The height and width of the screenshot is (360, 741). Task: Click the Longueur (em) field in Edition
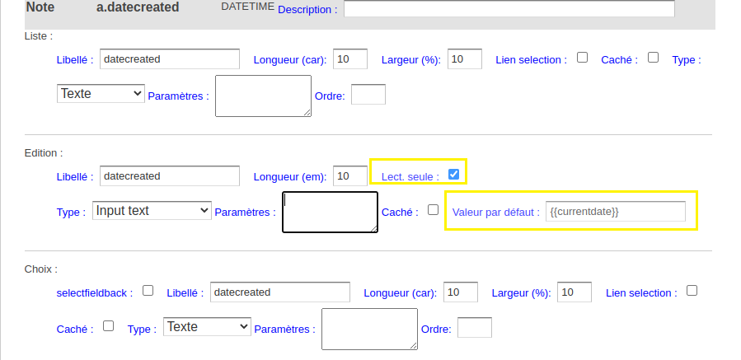click(350, 175)
